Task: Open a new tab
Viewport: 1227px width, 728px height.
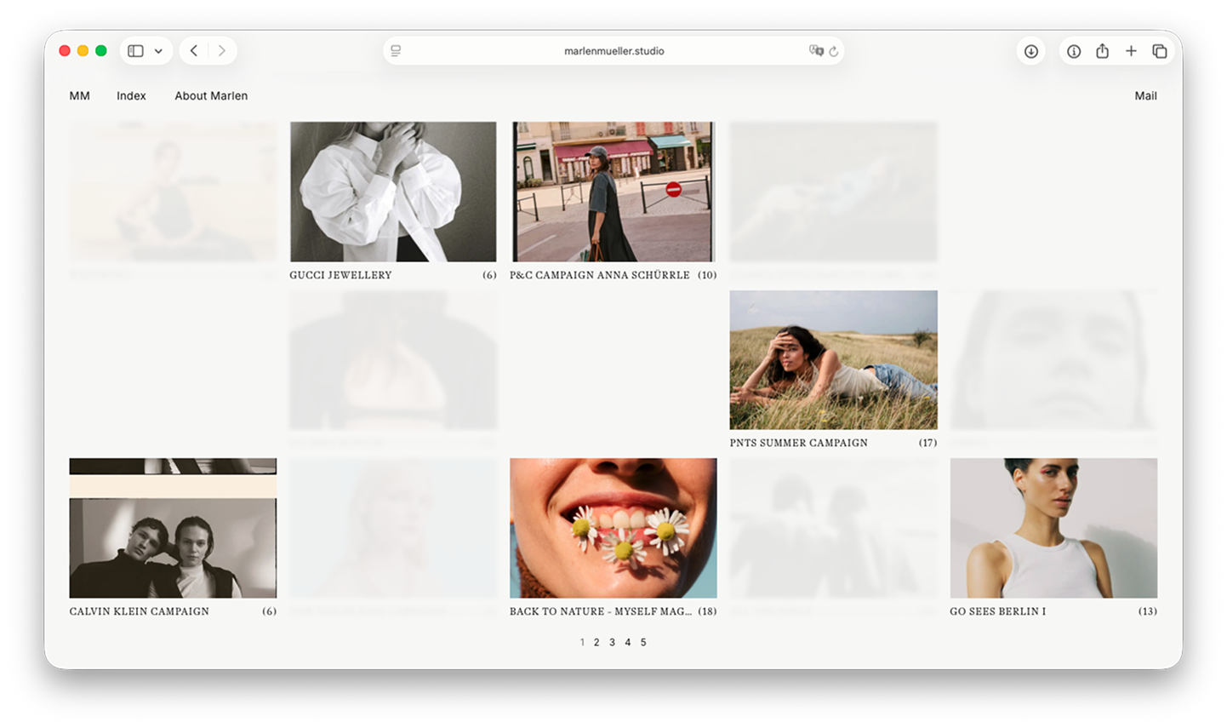Action: pos(1131,51)
